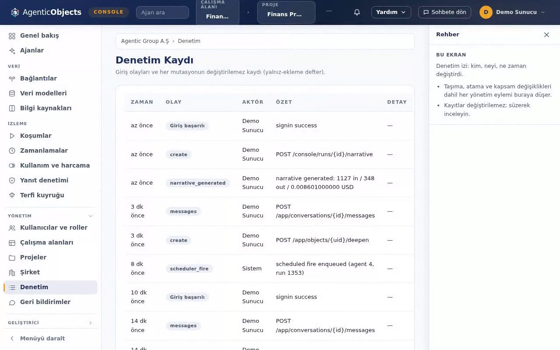
Task: Click the Demo Sunucu avatar circle
Action: tap(486, 12)
